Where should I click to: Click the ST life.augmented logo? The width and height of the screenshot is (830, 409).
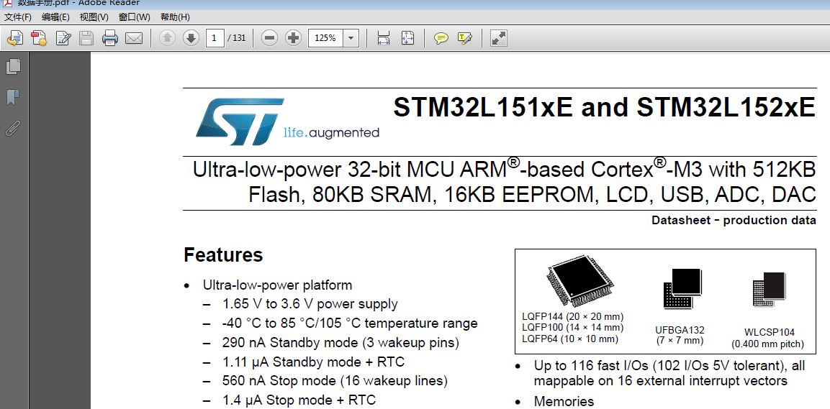287,121
